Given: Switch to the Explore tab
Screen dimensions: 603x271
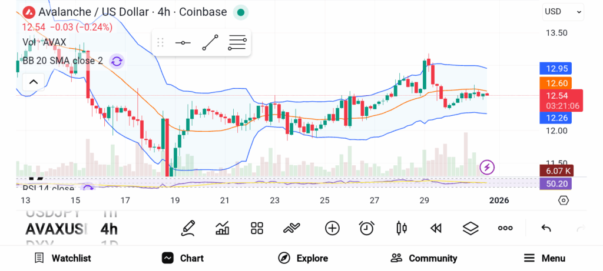Looking at the screenshot, I should tap(303, 258).
